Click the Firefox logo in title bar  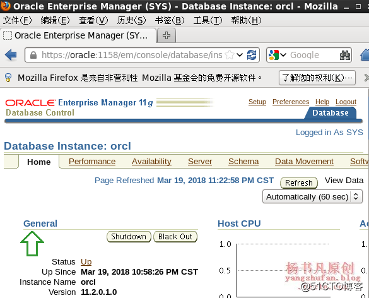coord(5,6)
